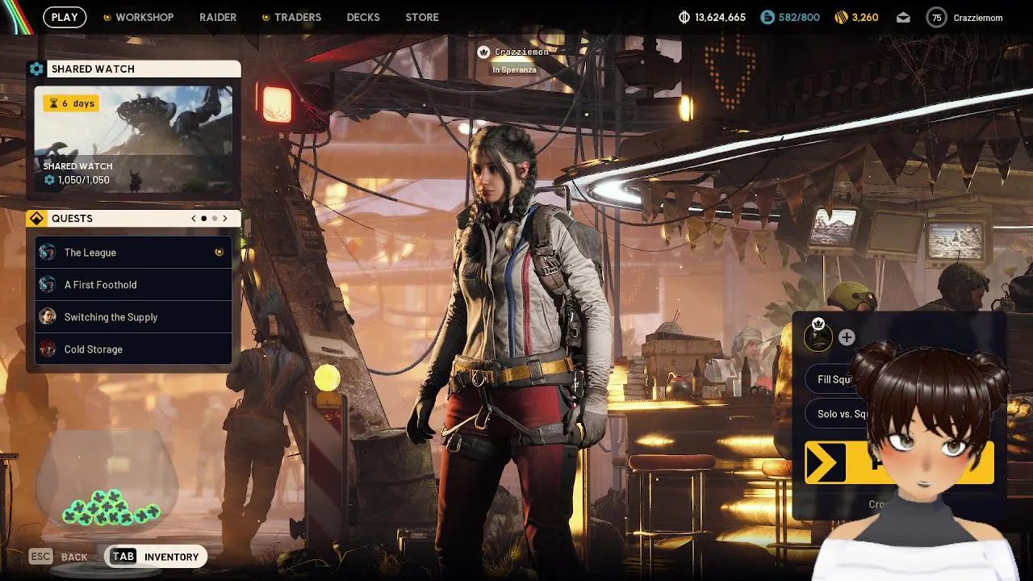Click Switching the Supply quest giver portrait

point(48,317)
